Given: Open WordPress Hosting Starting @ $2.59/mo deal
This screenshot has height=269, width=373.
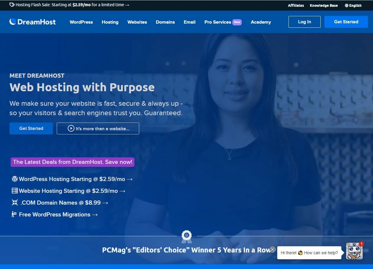Looking at the screenshot, I should (72, 179).
